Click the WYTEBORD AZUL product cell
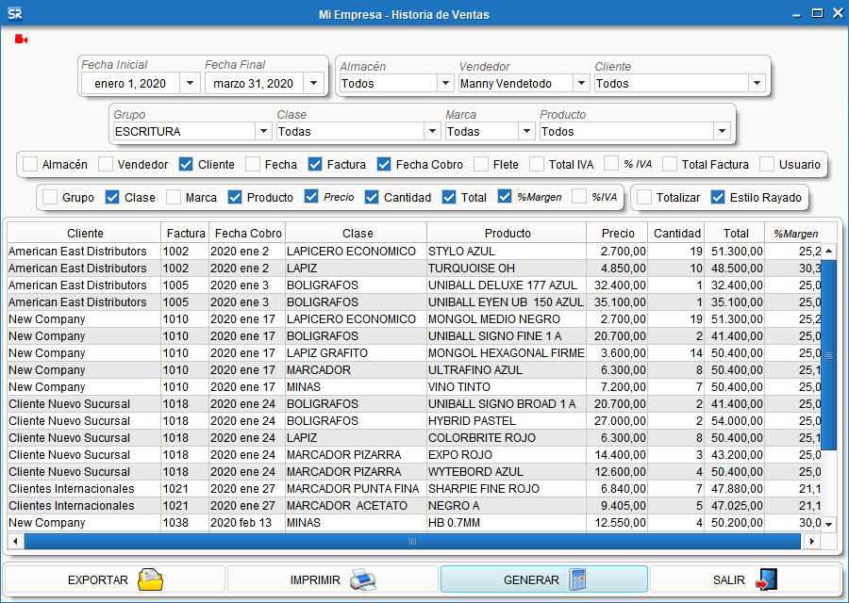The image size is (849, 603). [x=507, y=472]
